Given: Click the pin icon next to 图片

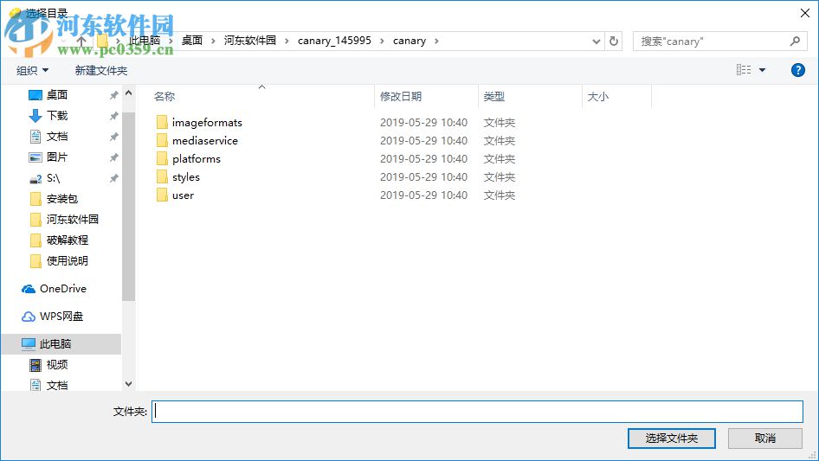Looking at the screenshot, I should [x=113, y=157].
